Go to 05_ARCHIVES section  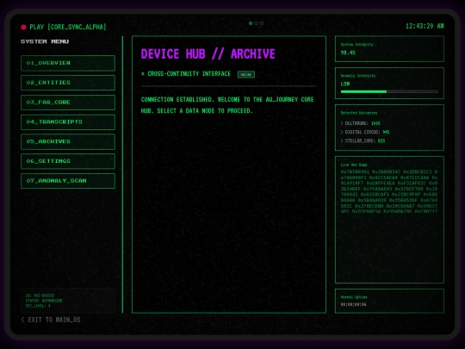click(68, 141)
